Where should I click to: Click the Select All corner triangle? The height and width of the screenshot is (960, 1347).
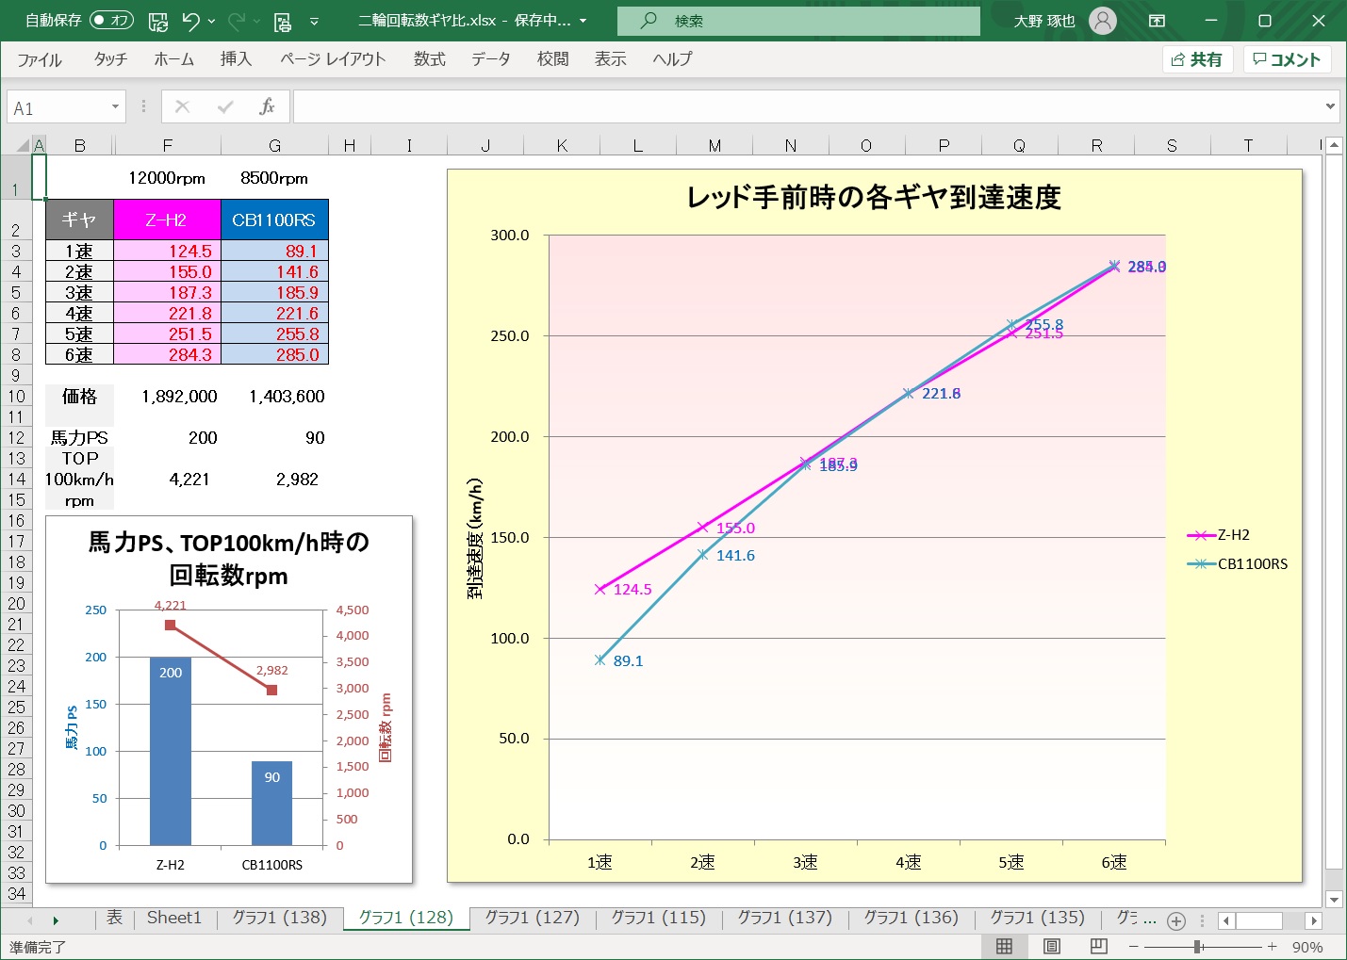click(24, 145)
